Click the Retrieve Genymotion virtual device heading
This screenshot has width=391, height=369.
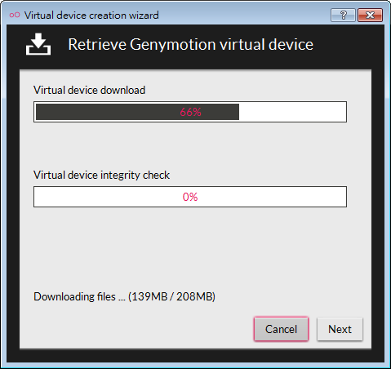pyautogui.click(x=191, y=44)
